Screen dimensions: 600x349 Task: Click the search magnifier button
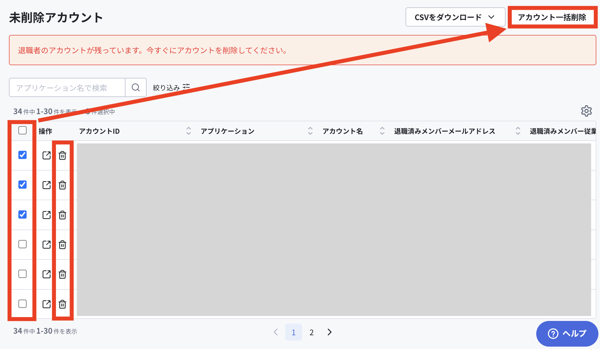[136, 87]
